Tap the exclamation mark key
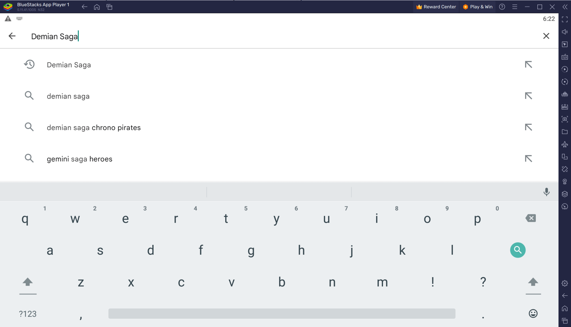This screenshot has width=571, height=327. pos(432,282)
